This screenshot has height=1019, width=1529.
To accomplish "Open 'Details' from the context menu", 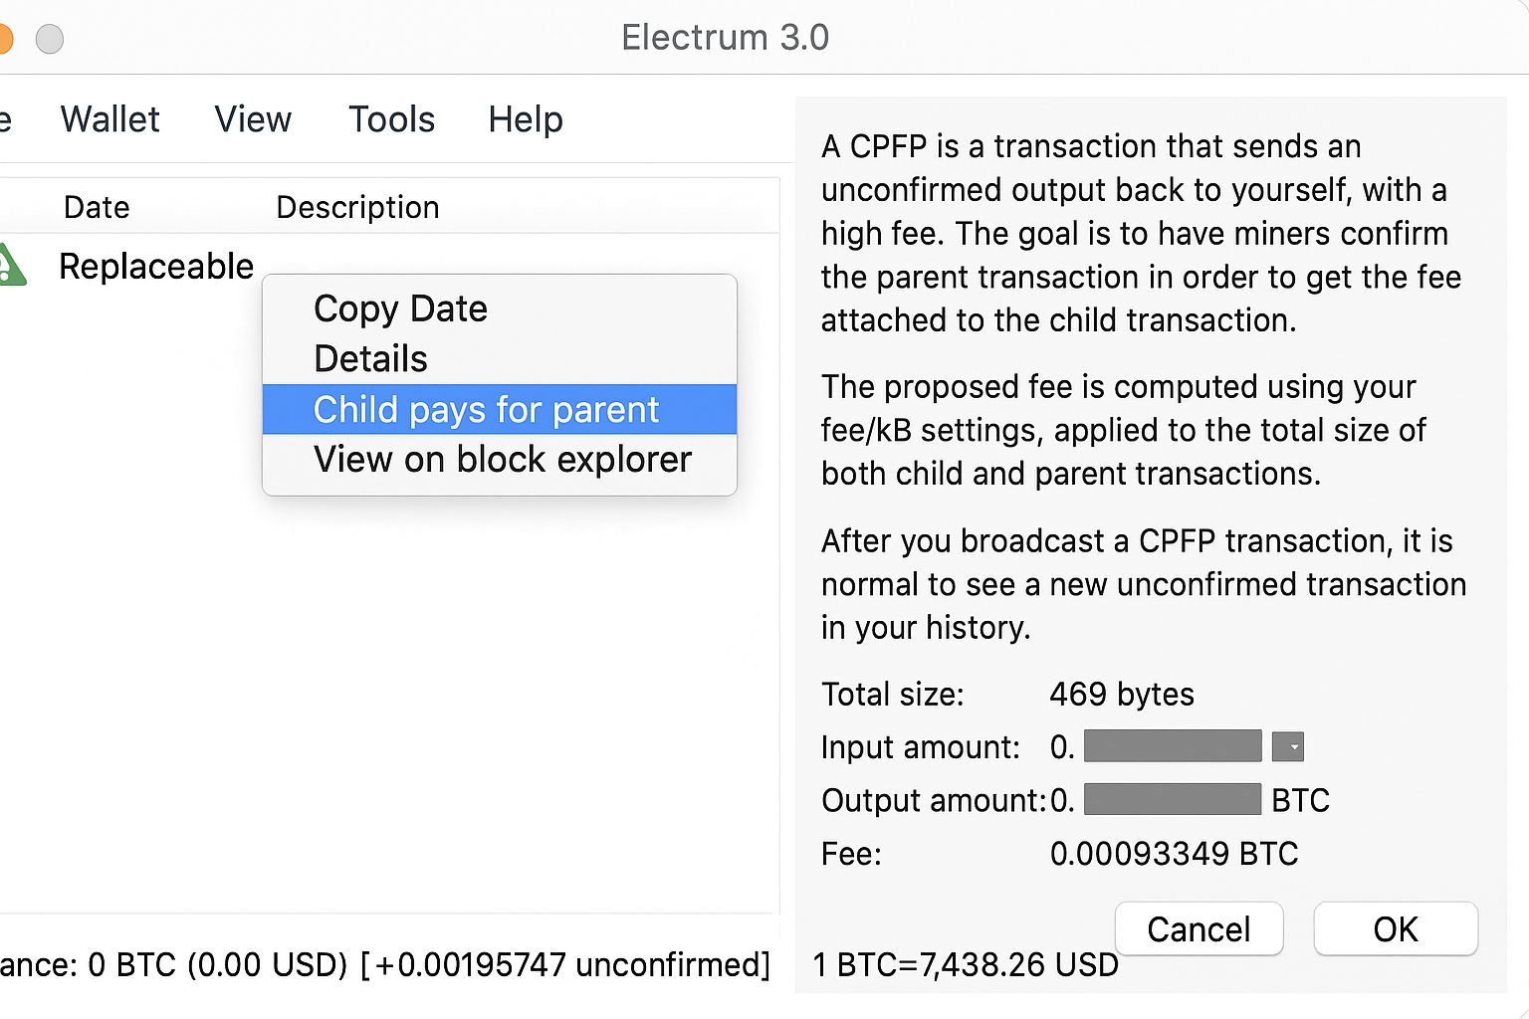I will tap(369, 358).
